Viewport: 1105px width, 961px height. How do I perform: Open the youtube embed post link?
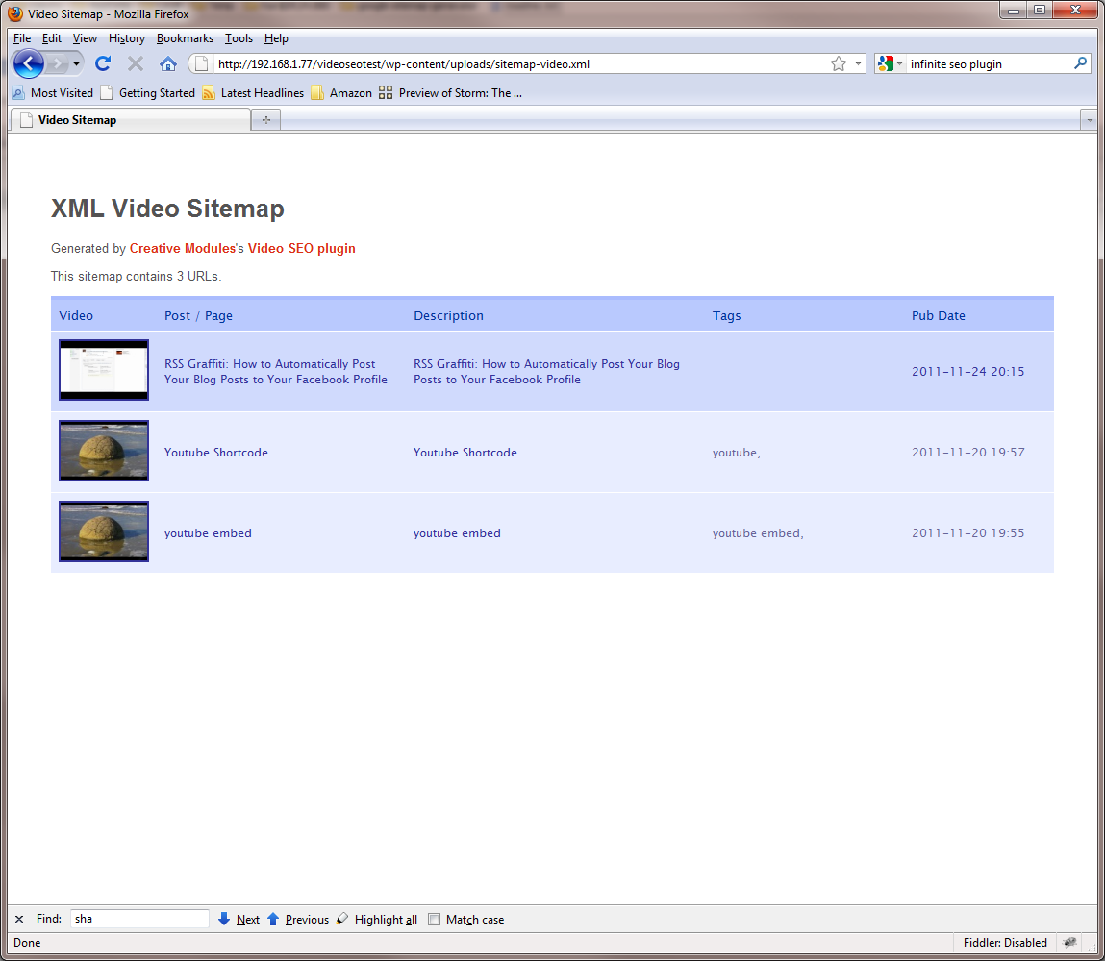[208, 533]
